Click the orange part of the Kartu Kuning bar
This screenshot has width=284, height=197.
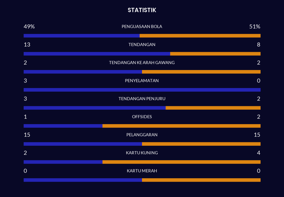pos(181,162)
